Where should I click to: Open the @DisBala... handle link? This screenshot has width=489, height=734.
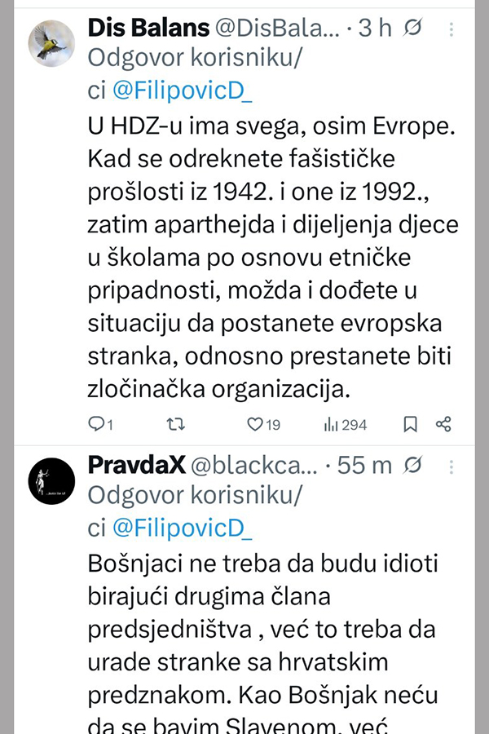click(x=275, y=28)
